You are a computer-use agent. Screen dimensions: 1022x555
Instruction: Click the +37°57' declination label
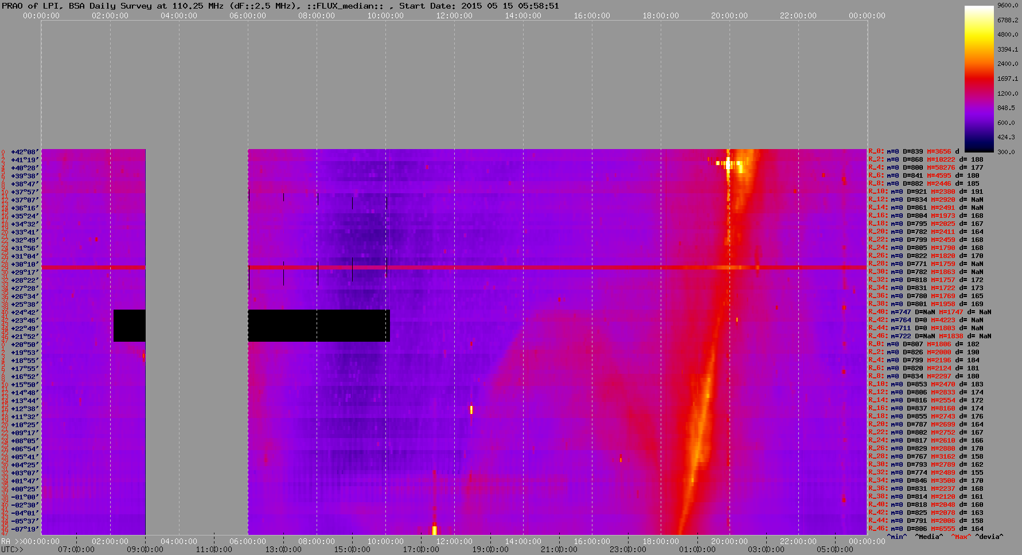click(25, 192)
